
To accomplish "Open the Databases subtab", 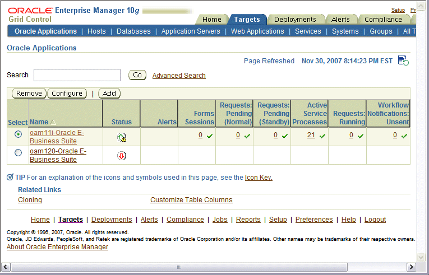I will 133,31.
